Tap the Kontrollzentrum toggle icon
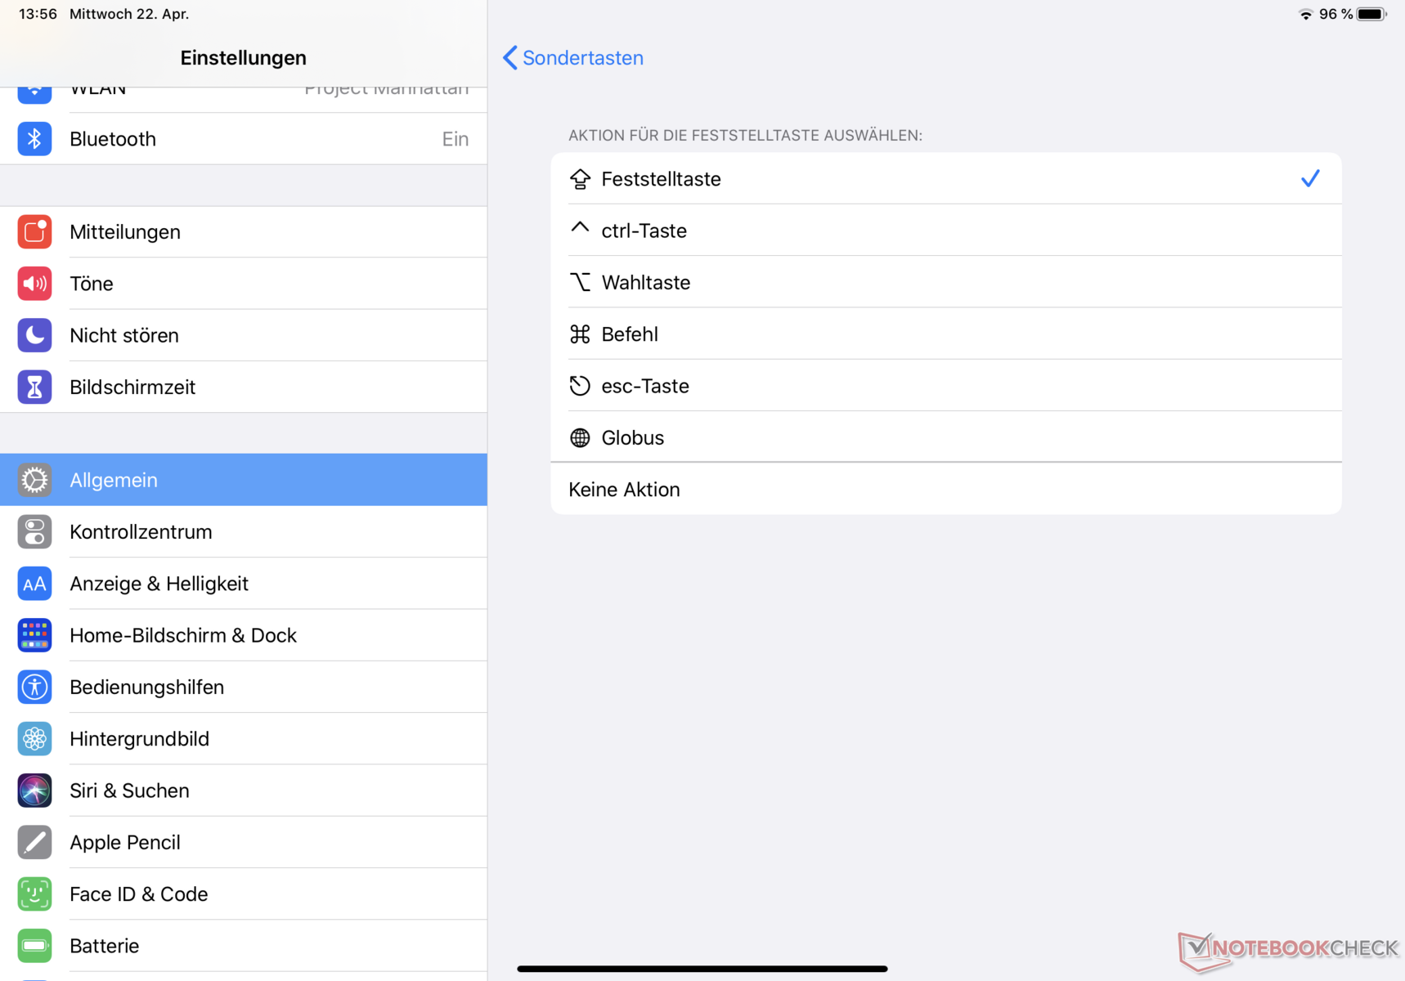 tap(34, 532)
